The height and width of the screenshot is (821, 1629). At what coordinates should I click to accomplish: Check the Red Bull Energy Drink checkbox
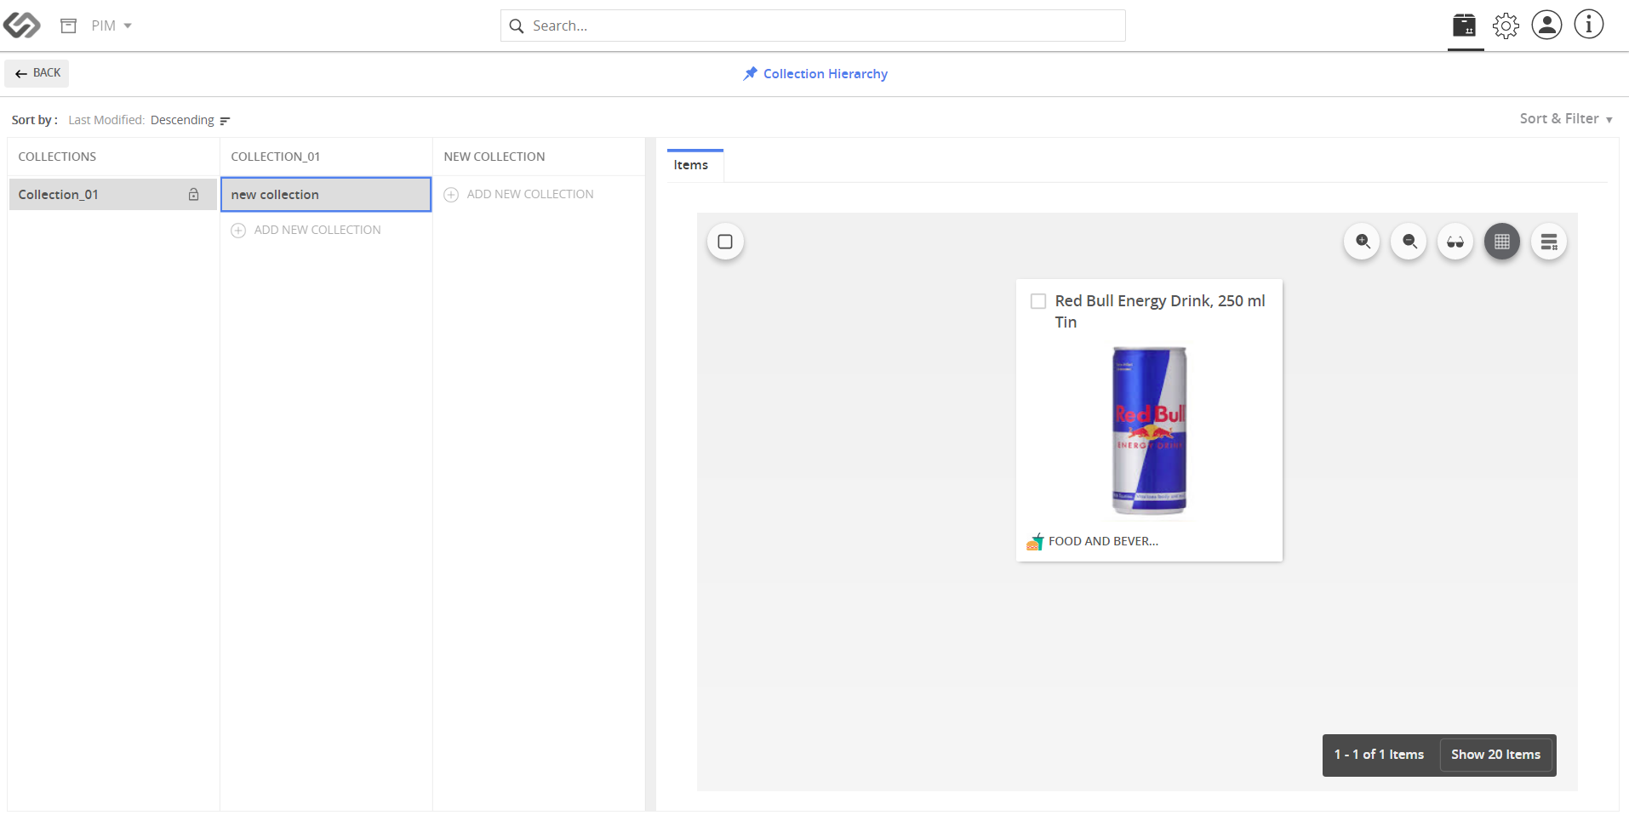tap(1038, 301)
